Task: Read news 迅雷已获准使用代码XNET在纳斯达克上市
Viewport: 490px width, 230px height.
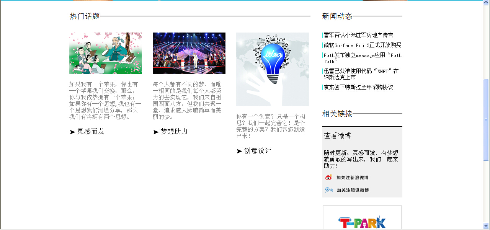Action: pos(361,74)
